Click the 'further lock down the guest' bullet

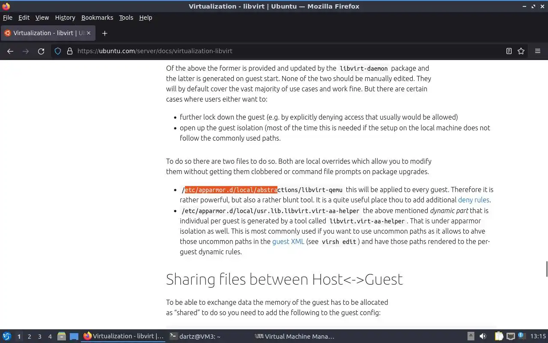[319, 117]
